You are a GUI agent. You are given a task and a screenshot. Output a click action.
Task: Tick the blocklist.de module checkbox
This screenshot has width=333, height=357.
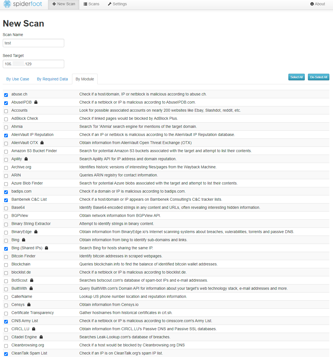click(x=6, y=273)
